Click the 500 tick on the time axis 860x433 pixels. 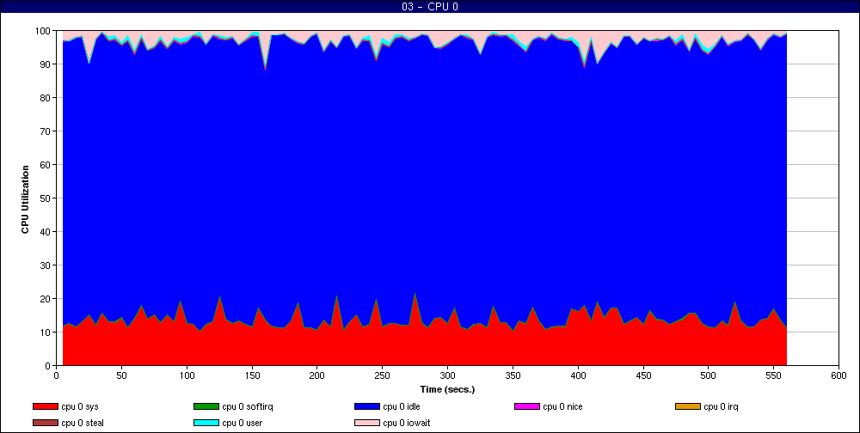[708, 375]
